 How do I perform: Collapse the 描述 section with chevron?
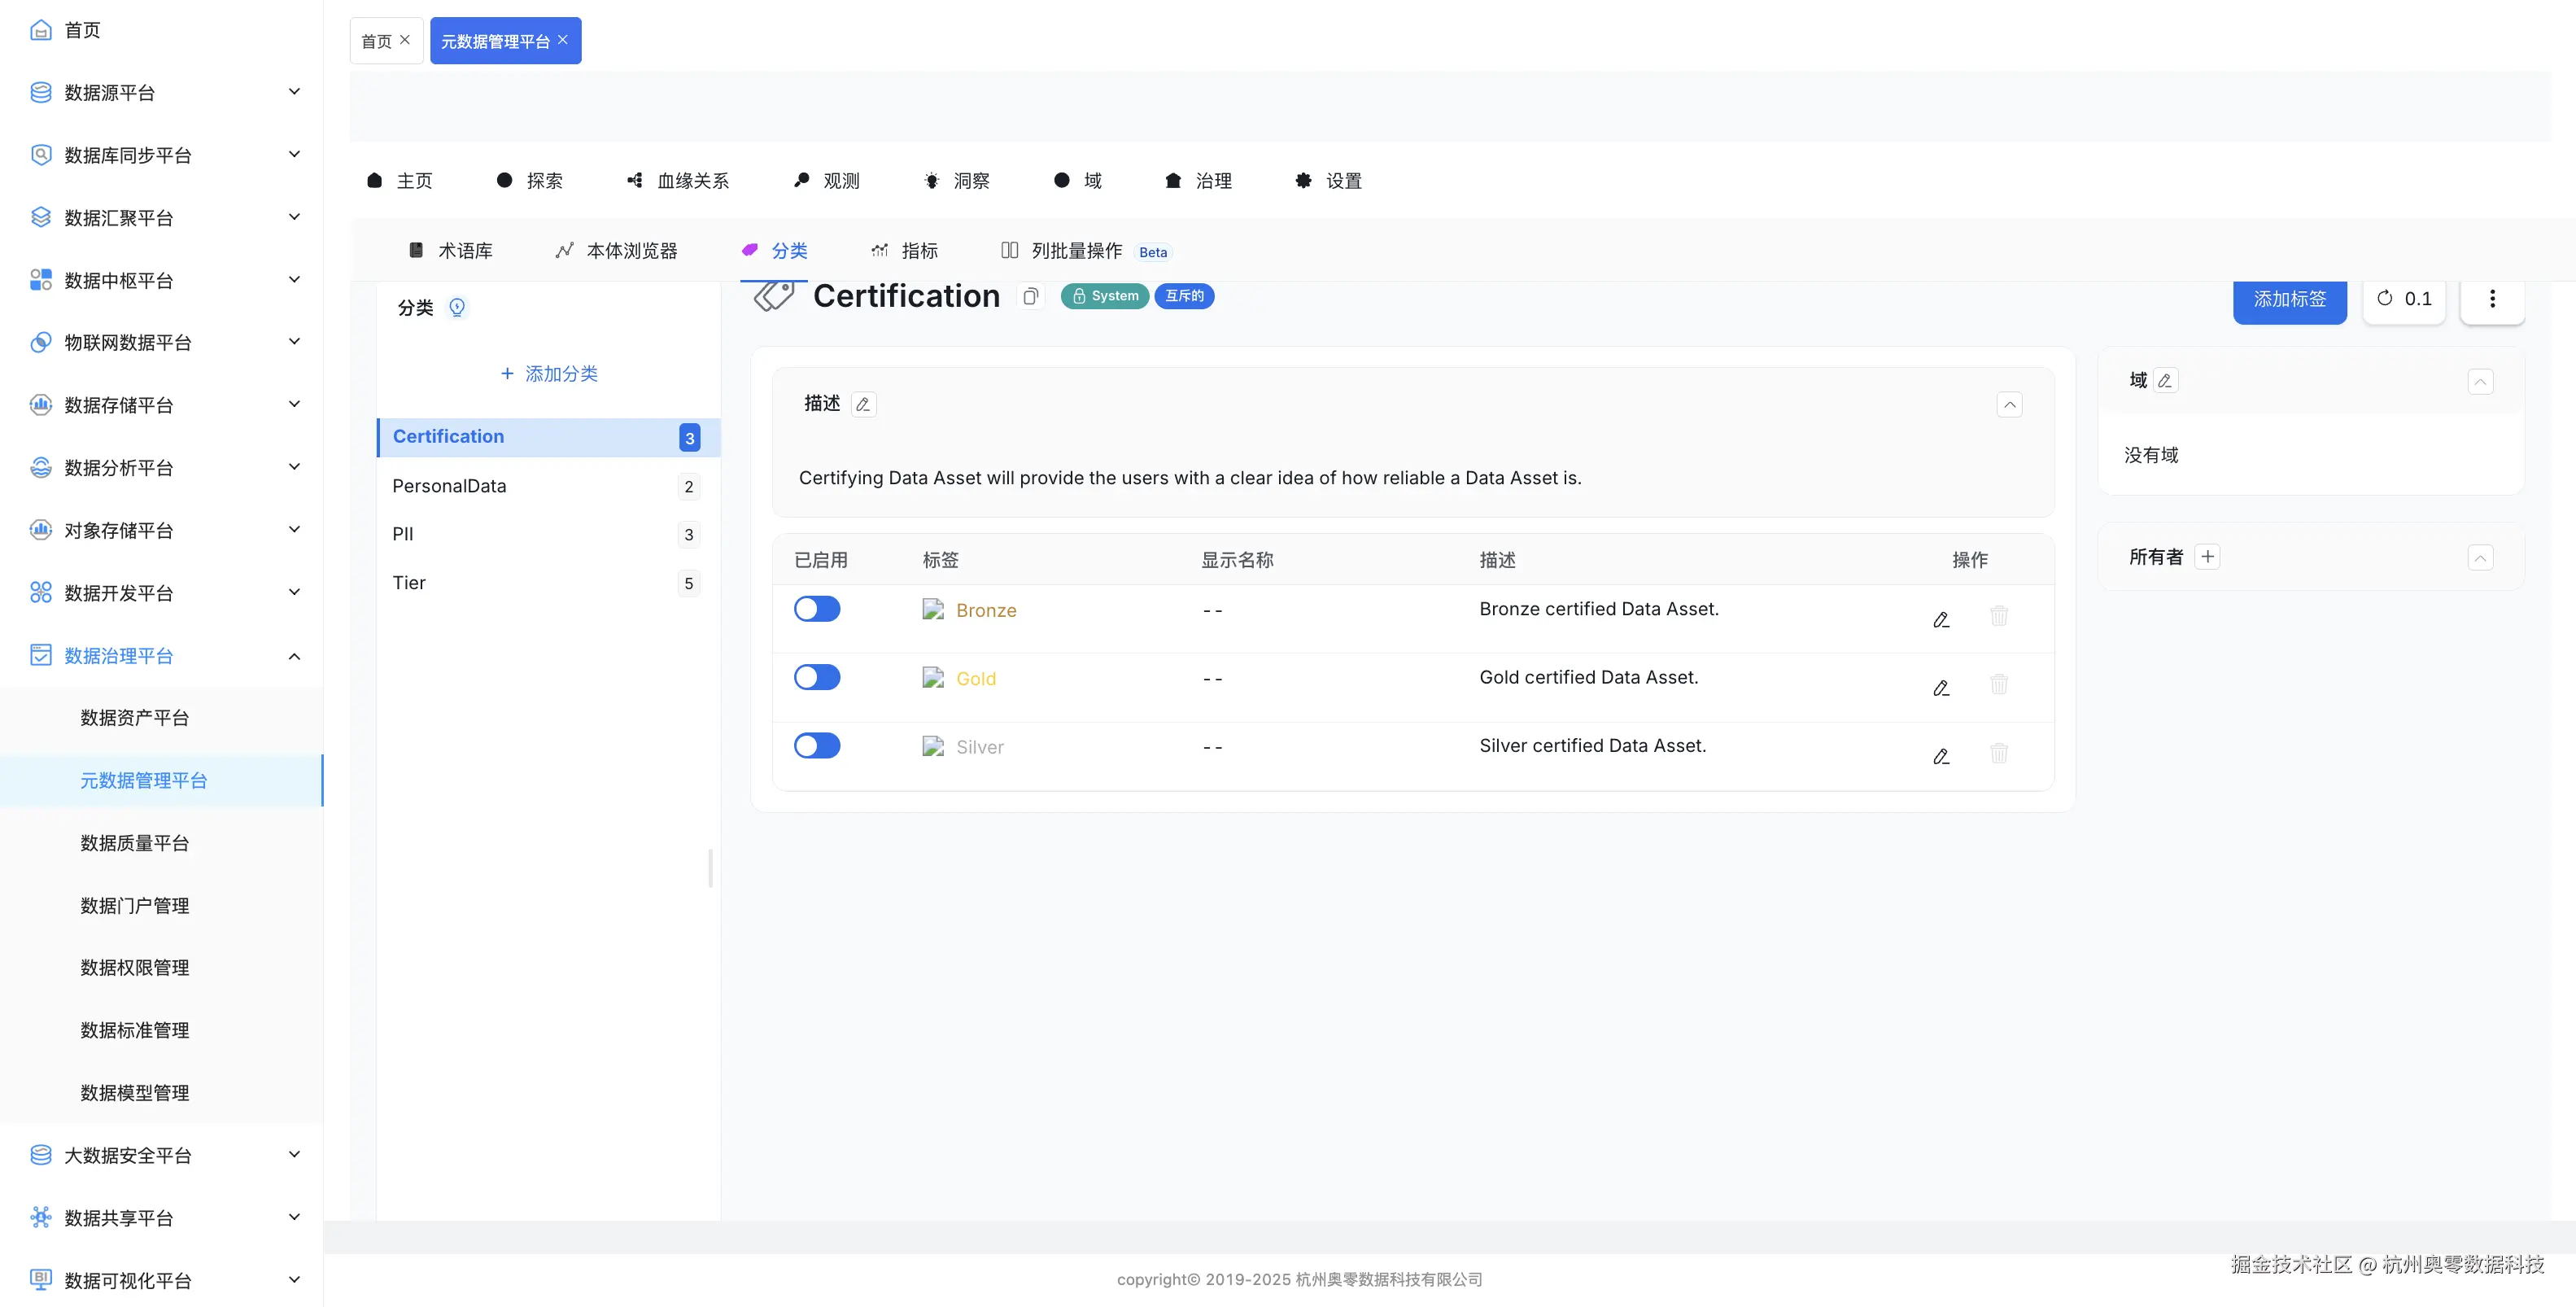tap(2009, 405)
